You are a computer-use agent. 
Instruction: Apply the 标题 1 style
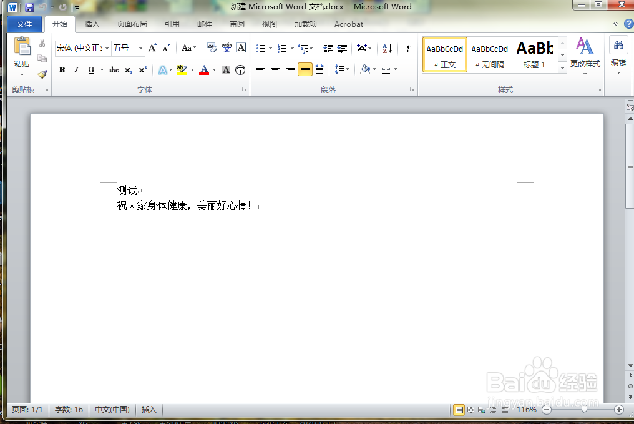[x=534, y=54]
